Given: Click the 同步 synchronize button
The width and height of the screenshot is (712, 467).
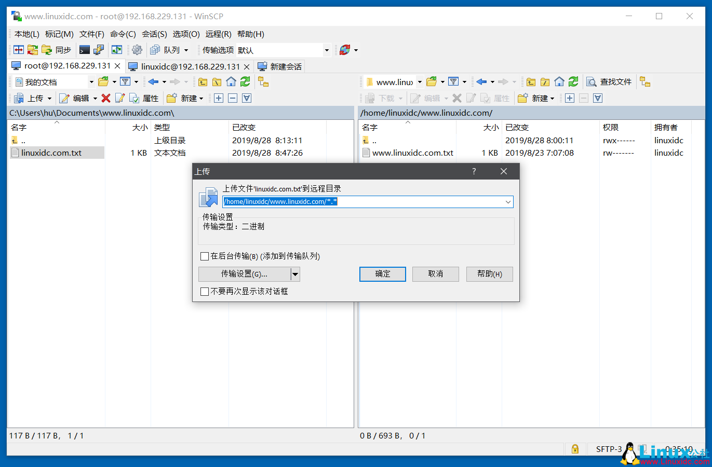Looking at the screenshot, I should click(57, 50).
